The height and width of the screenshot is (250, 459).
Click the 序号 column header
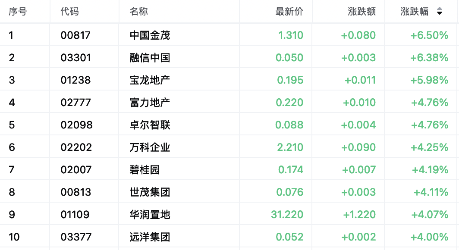[x=18, y=11]
